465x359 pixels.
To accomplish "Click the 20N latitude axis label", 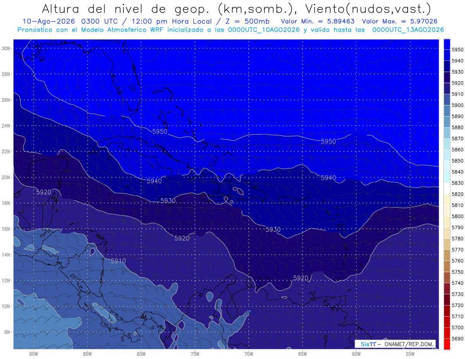I will 7,177.
